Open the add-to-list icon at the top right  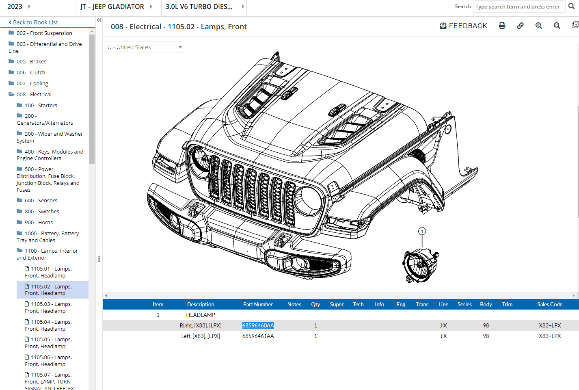pyautogui.click(x=575, y=25)
